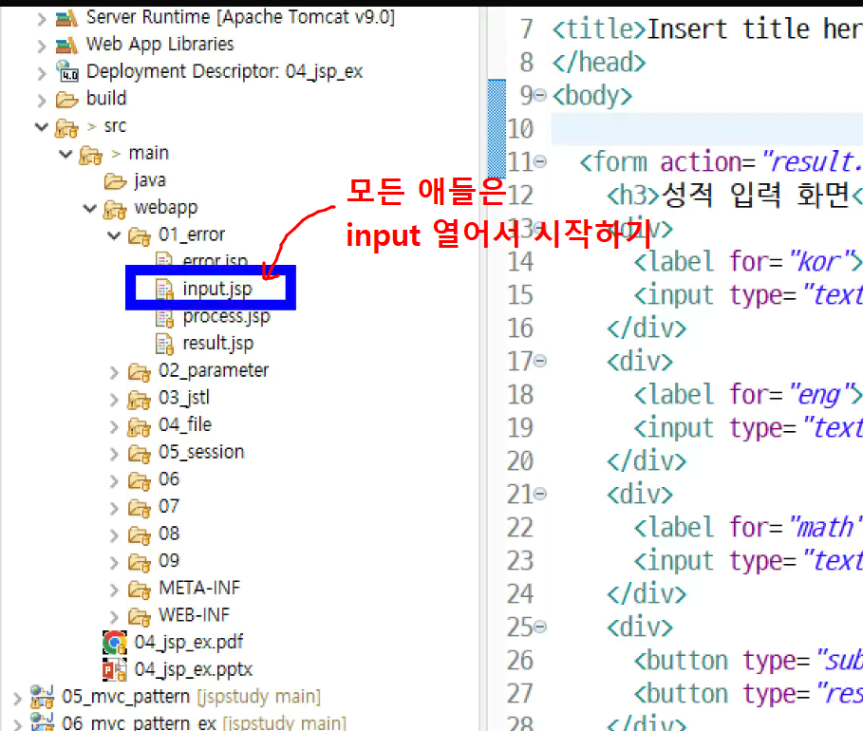Viewport: 863px width, 731px height.
Task: Expand the 09 folder
Action: [114, 563]
